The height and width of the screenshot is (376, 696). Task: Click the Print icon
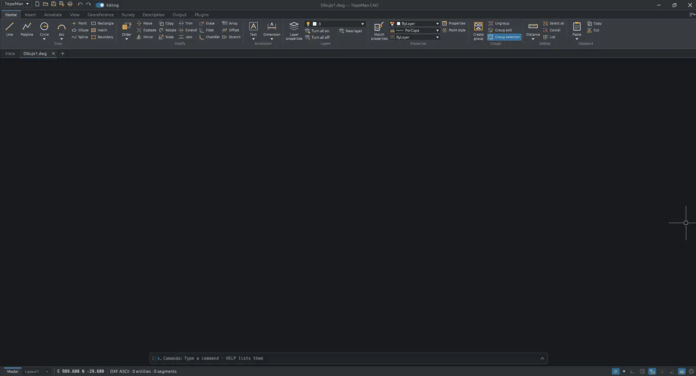[70, 4]
